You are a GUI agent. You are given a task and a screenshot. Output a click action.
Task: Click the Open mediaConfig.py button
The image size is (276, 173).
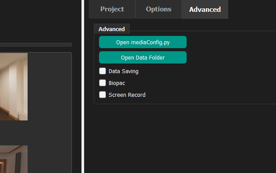click(x=143, y=42)
